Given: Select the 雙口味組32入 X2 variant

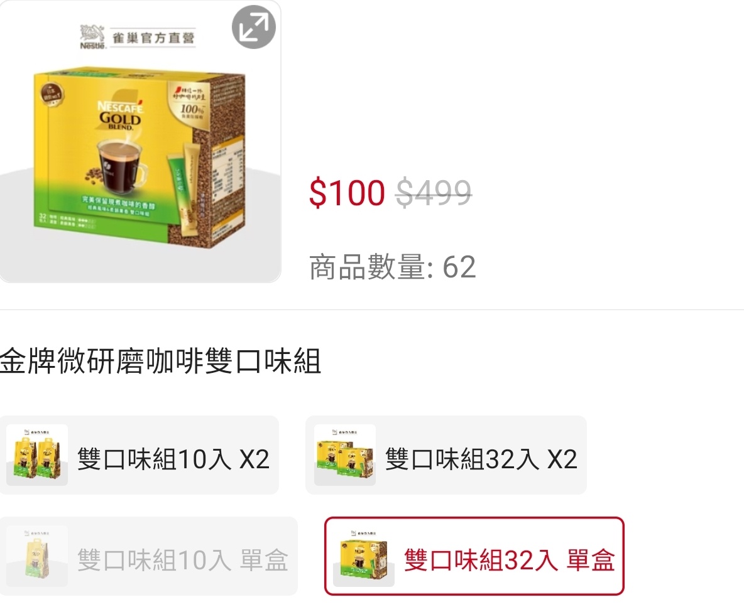Looking at the screenshot, I should (x=446, y=455).
